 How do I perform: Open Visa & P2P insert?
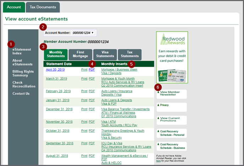(109, 104)
